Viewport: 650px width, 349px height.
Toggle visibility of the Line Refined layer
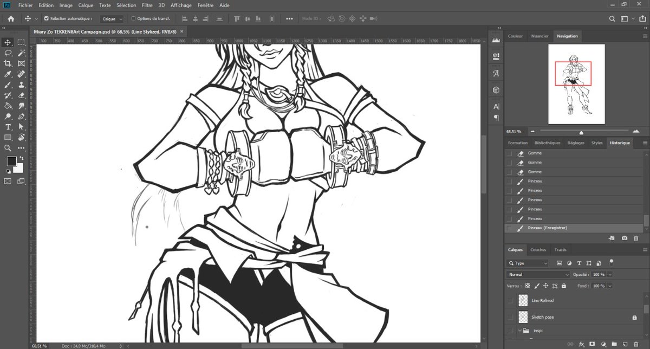point(510,300)
